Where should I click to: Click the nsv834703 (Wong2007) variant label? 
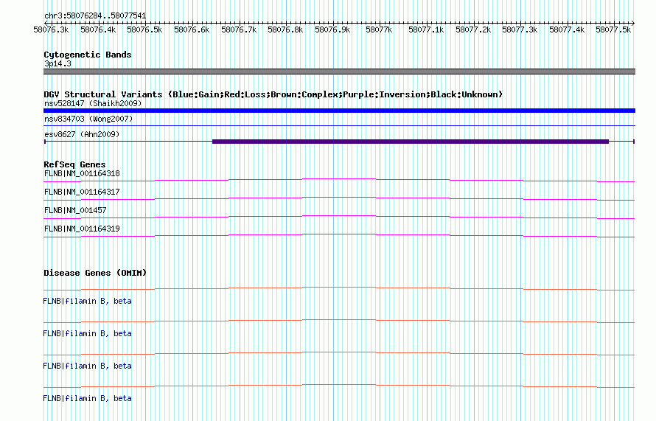pos(88,119)
